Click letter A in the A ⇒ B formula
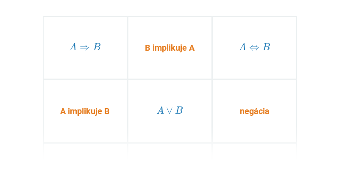Screen dimensions: 339x169 pyautogui.click(x=73, y=47)
